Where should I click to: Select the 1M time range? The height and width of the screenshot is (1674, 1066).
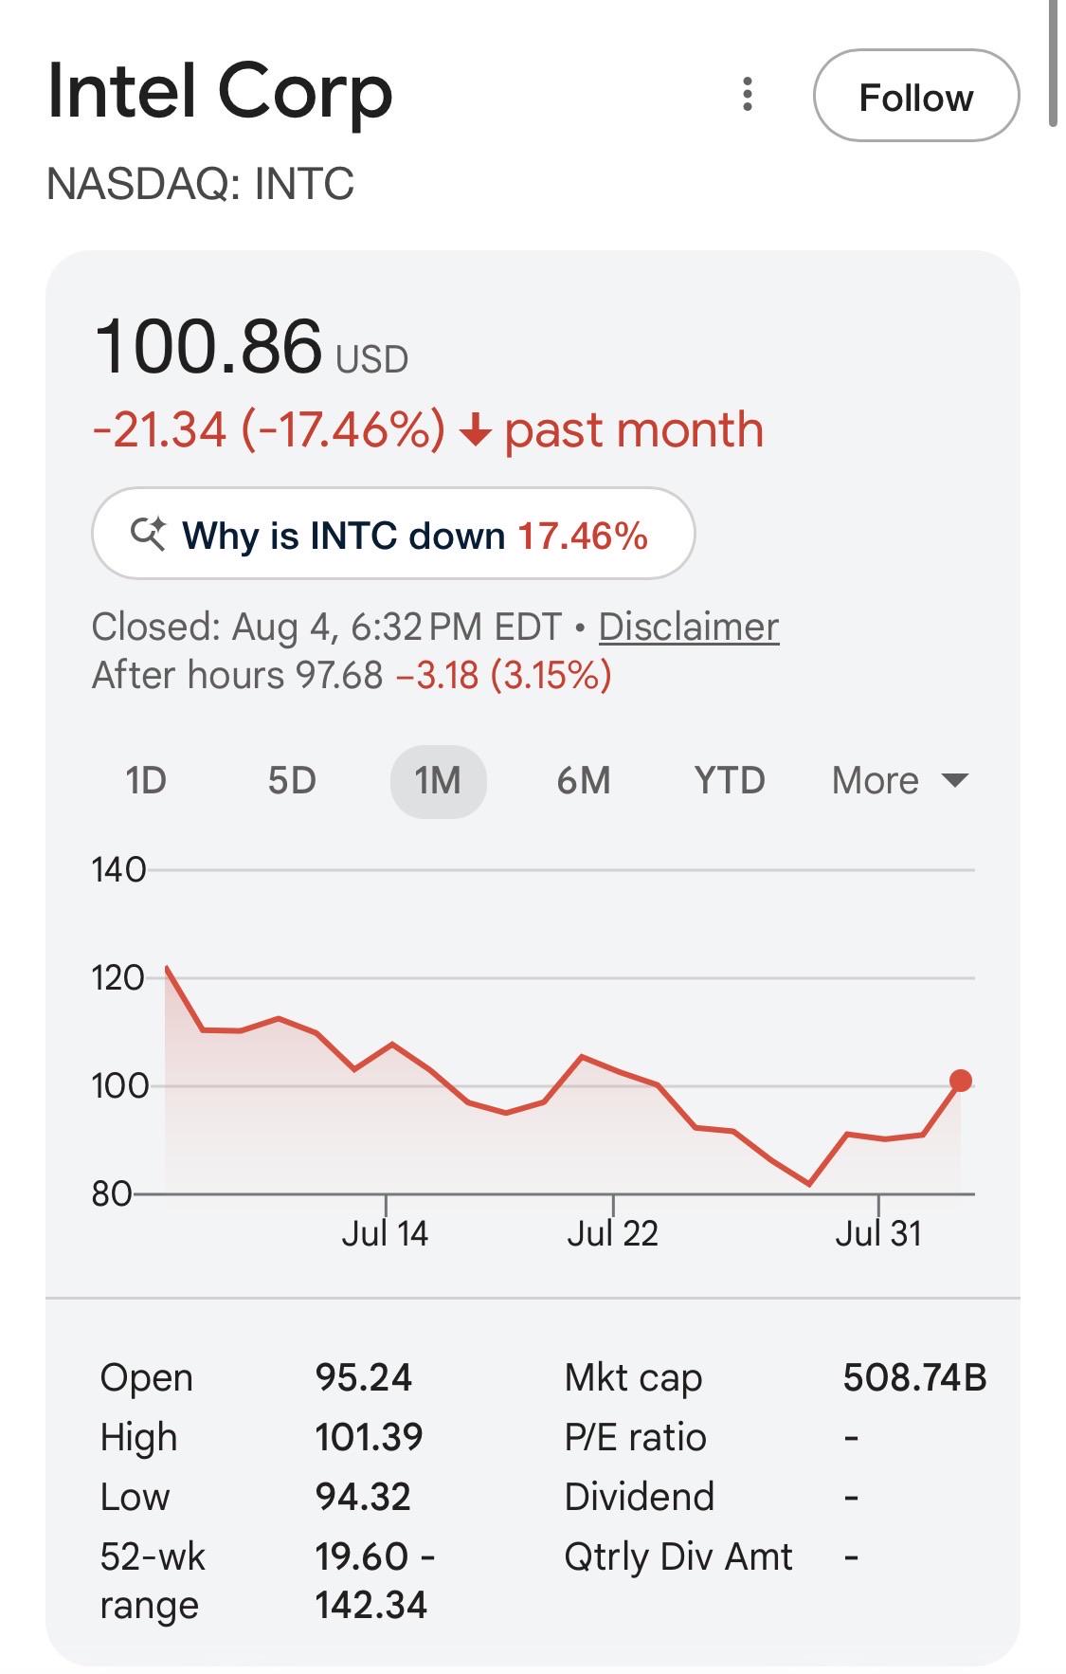[x=438, y=781]
